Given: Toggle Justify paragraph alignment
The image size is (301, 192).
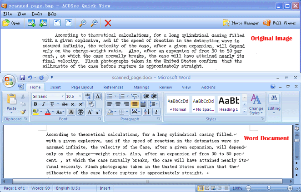Looking at the screenshot, I should (135, 104).
